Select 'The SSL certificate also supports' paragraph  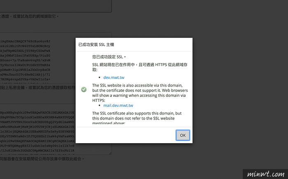point(137,118)
